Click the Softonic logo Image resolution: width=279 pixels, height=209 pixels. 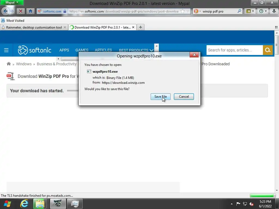point(35,50)
